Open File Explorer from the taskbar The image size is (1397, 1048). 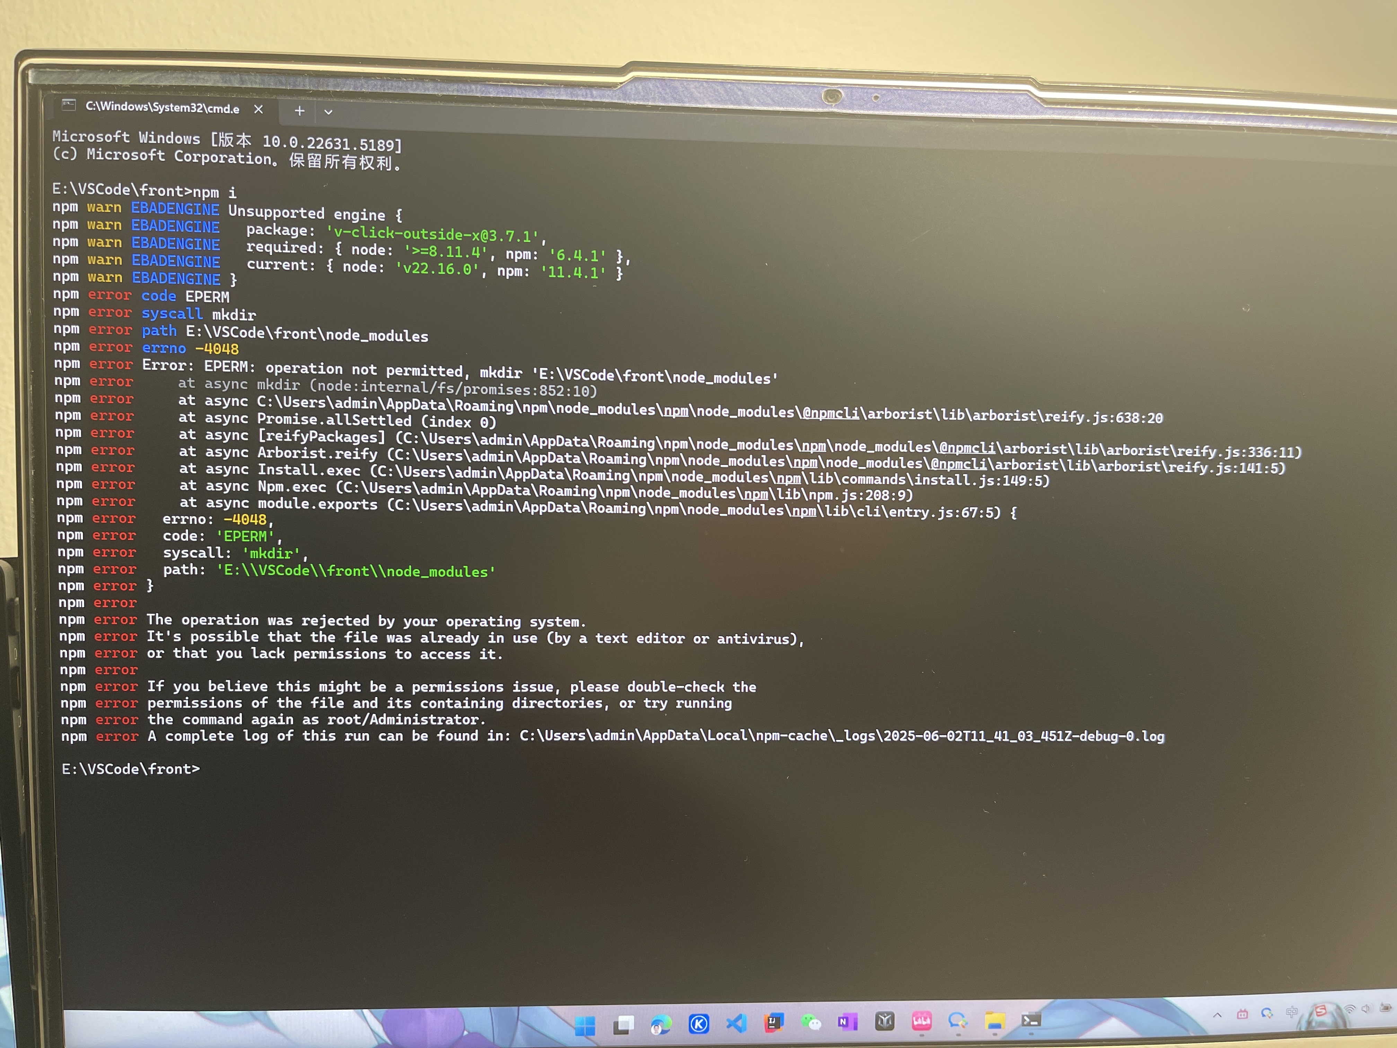click(995, 1020)
